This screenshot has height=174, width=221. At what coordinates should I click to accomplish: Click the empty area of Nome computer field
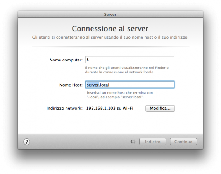[x=131, y=60]
